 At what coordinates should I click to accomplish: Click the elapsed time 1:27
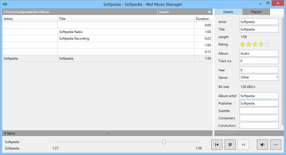tap(55, 148)
